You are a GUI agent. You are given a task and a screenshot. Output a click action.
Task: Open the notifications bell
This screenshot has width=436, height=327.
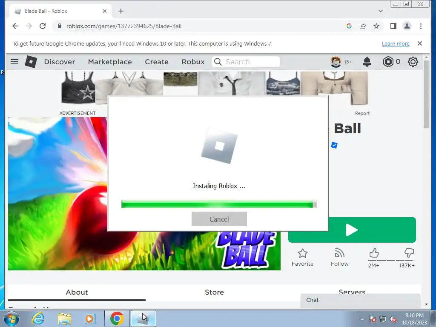[x=367, y=62]
